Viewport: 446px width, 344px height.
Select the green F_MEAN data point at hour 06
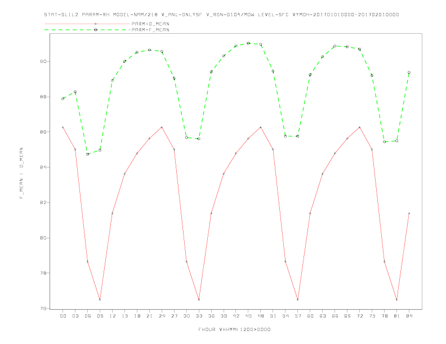[88, 154]
